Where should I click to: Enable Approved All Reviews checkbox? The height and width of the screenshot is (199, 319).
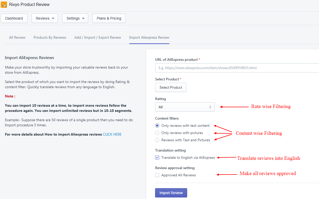(x=157, y=175)
